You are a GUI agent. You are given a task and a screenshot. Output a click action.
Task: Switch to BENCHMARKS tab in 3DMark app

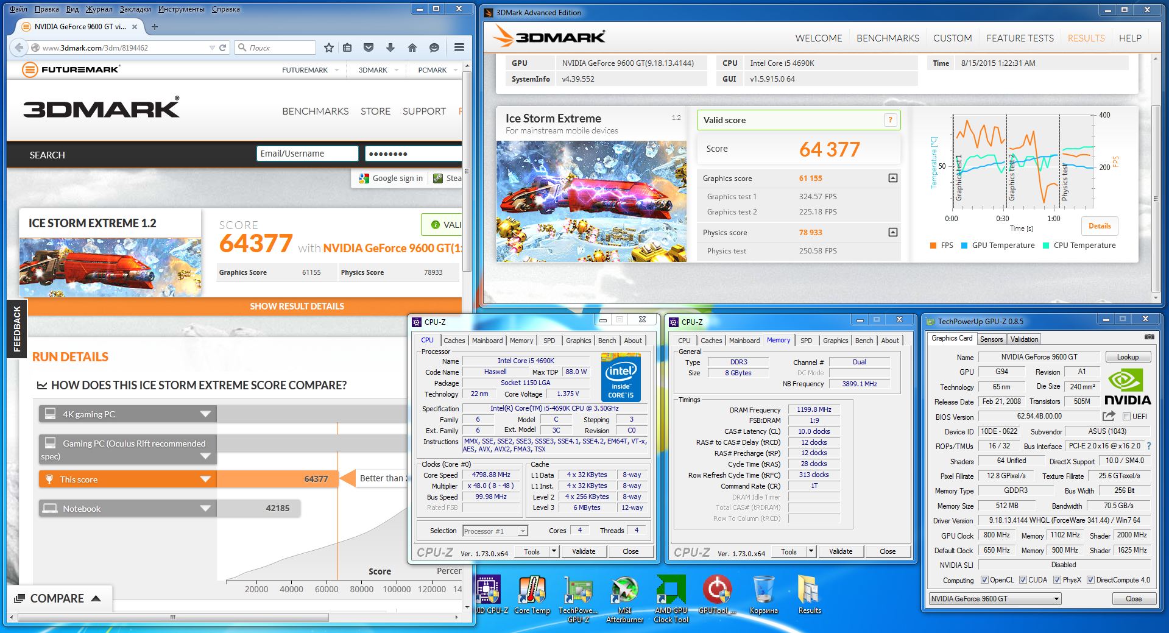(x=888, y=38)
